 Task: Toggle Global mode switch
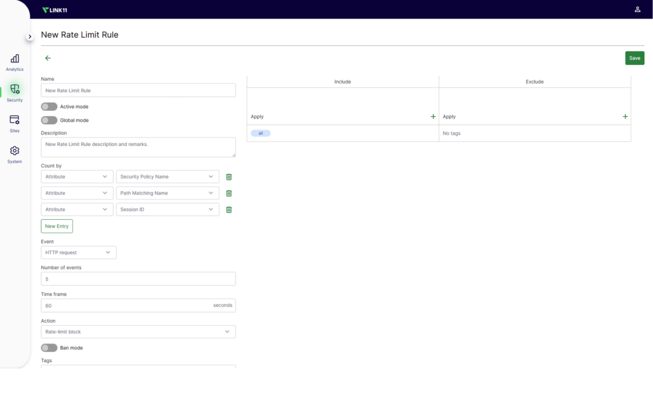[49, 120]
